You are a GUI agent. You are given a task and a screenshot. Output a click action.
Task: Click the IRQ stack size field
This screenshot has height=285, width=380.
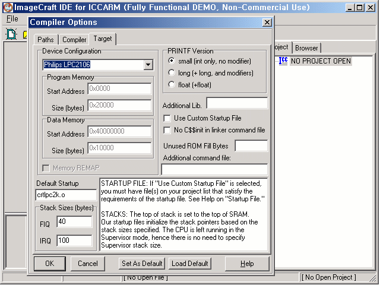[74, 240]
